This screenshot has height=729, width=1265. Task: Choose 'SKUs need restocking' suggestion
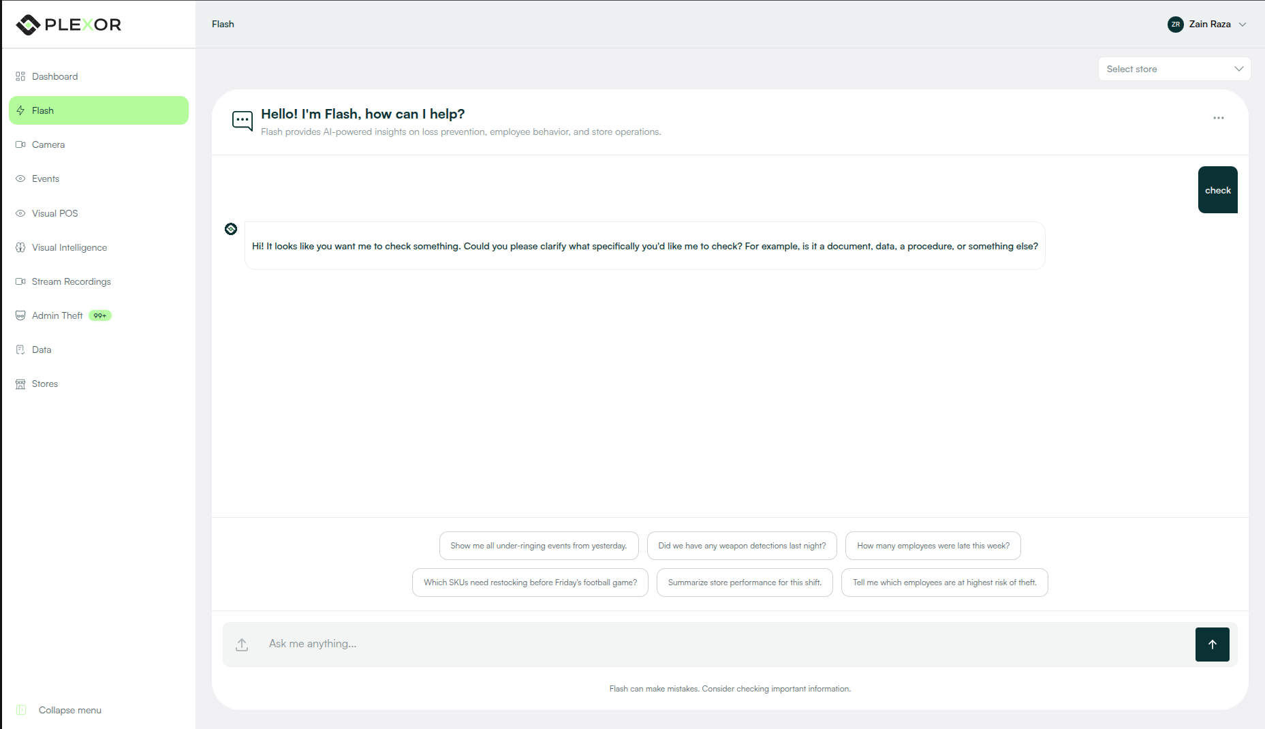[530, 583]
